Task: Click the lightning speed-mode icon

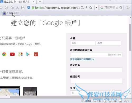Action: 86,8
